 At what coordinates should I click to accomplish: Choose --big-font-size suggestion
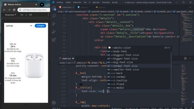coord(139,62)
